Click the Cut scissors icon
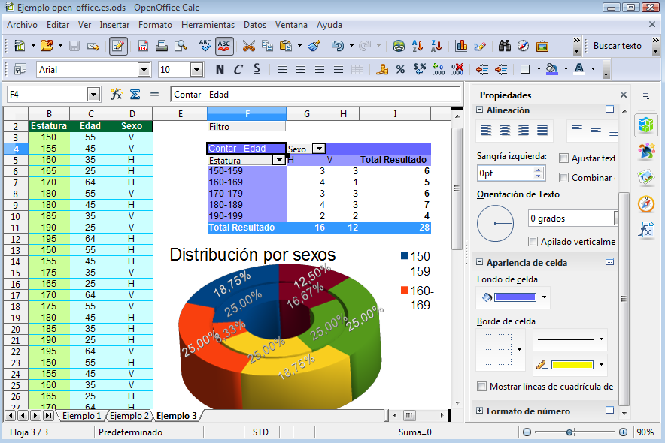The image size is (665, 443). (248, 46)
